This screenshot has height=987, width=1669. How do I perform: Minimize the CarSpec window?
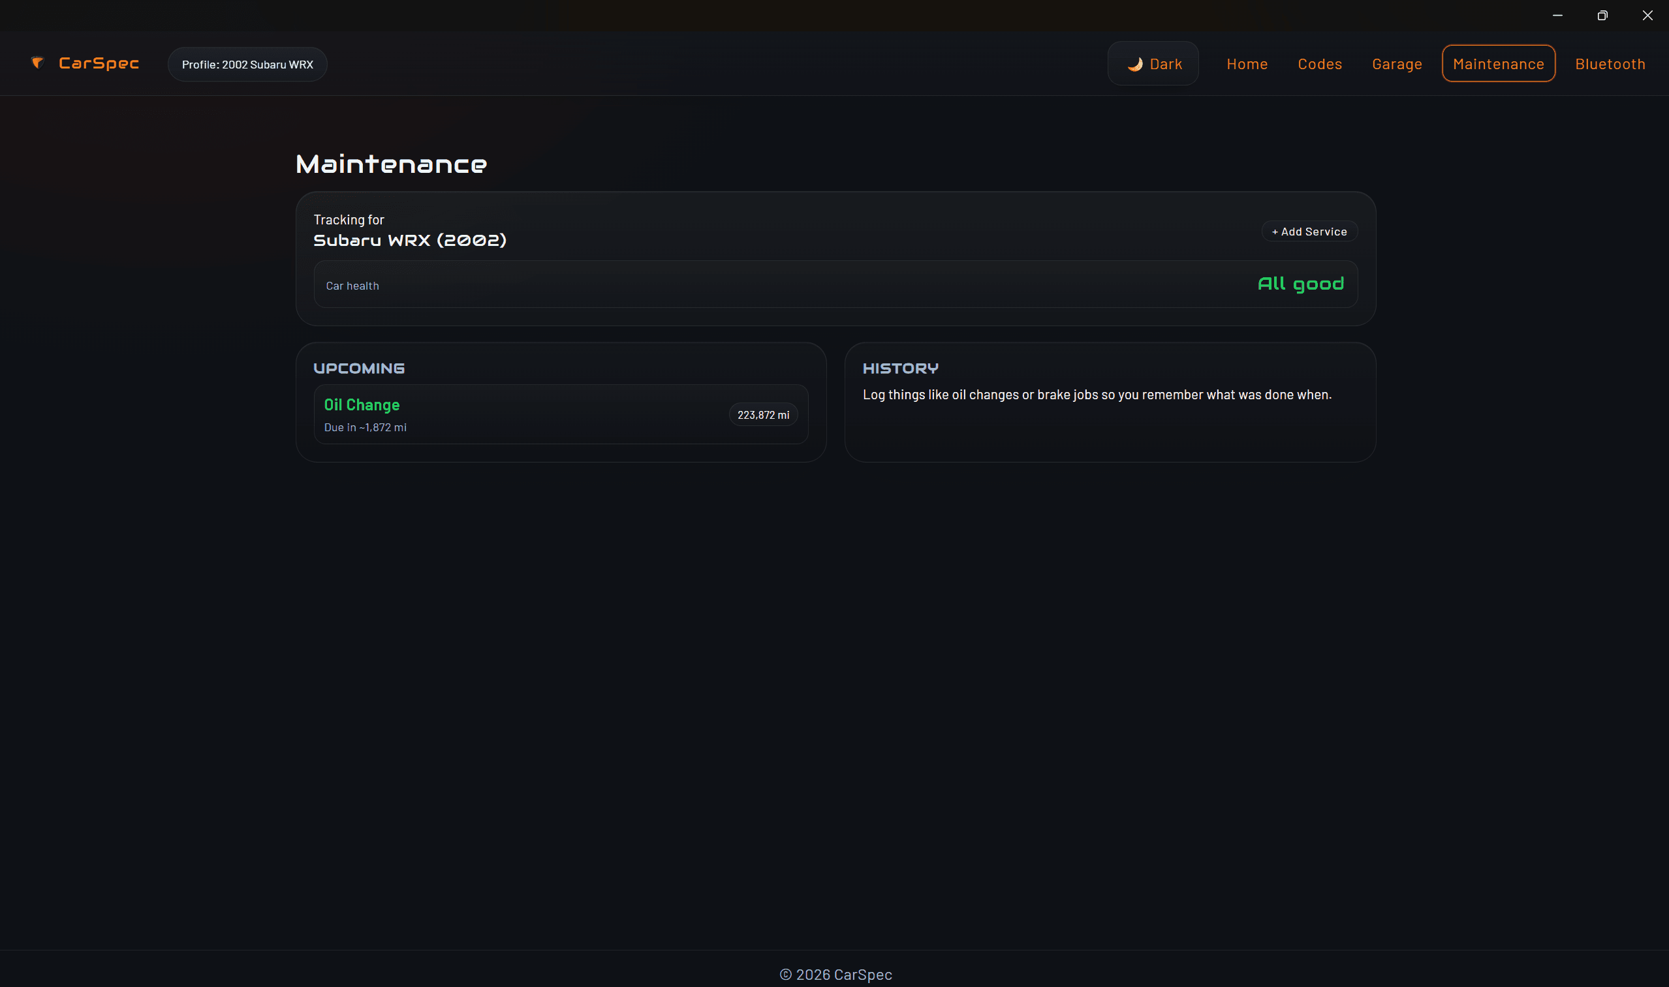click(x=1557, y=15)
